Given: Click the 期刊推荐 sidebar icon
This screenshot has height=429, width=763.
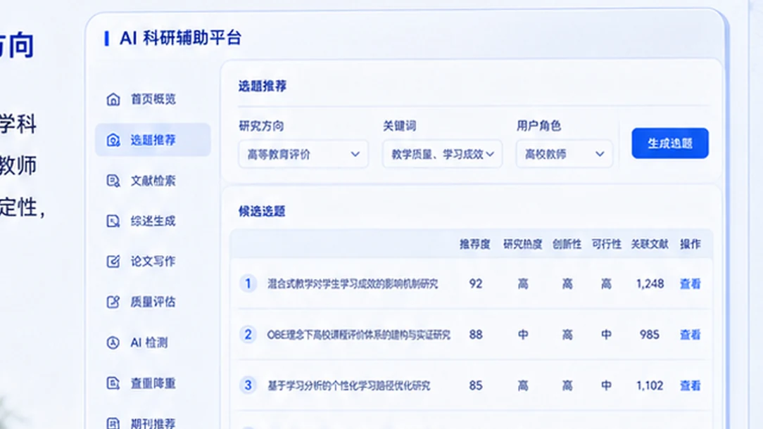Looking at the screenshot, I should pyautogui.click(x=113, y=423).
